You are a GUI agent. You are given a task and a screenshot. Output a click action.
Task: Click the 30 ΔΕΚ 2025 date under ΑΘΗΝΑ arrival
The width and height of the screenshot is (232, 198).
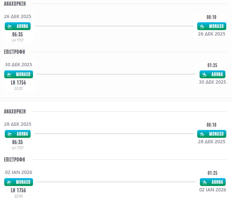tap(212, 82)
